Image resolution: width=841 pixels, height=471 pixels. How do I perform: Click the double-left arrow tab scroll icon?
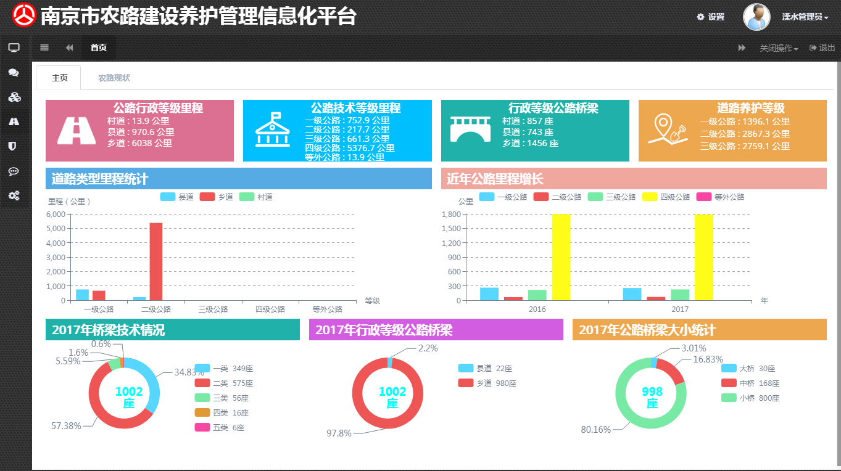[70, 47]
